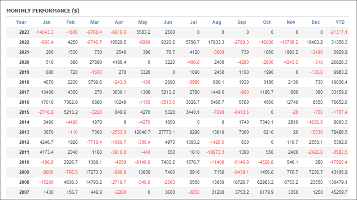
Task: Click the YTD column header
Action: click(340, 22)
